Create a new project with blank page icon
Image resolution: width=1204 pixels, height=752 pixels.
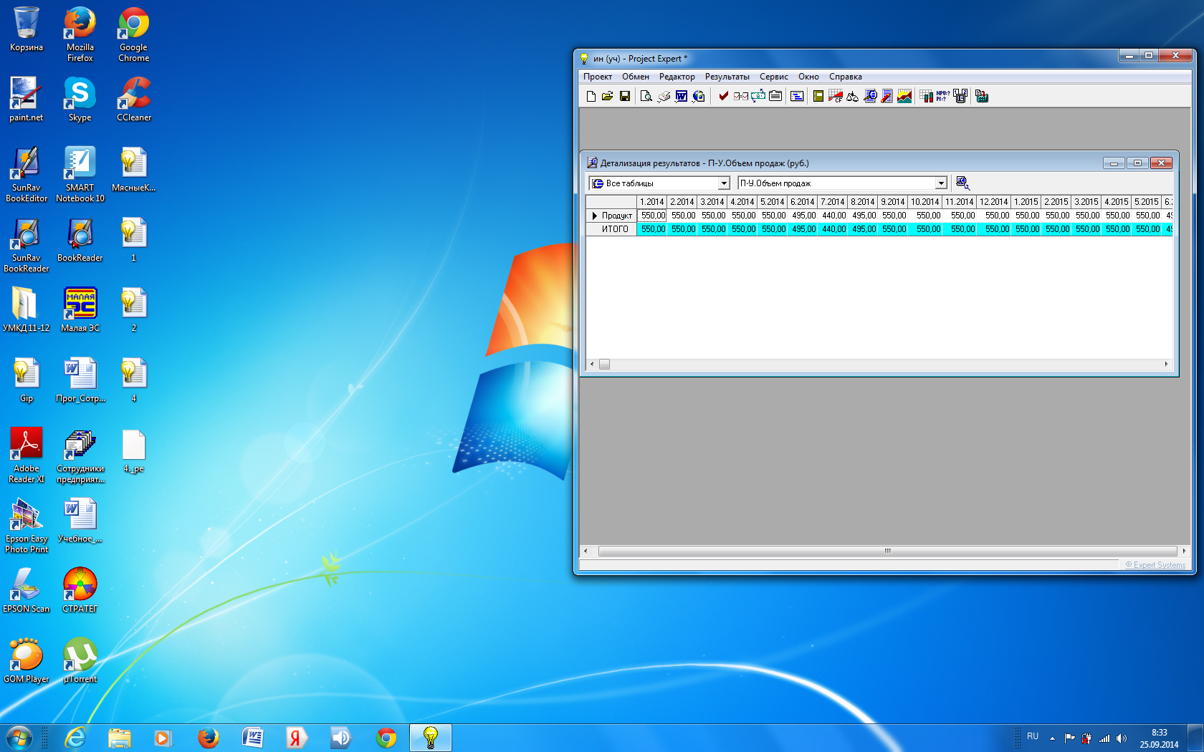pos(591,96)
